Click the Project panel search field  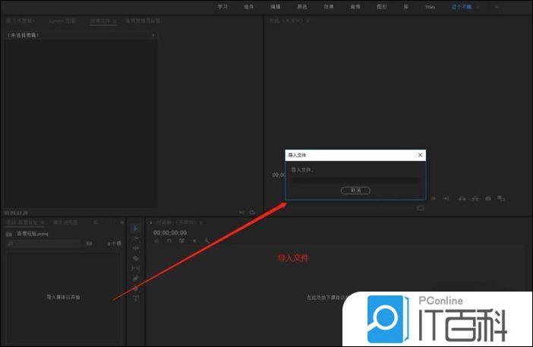(43, 244)
